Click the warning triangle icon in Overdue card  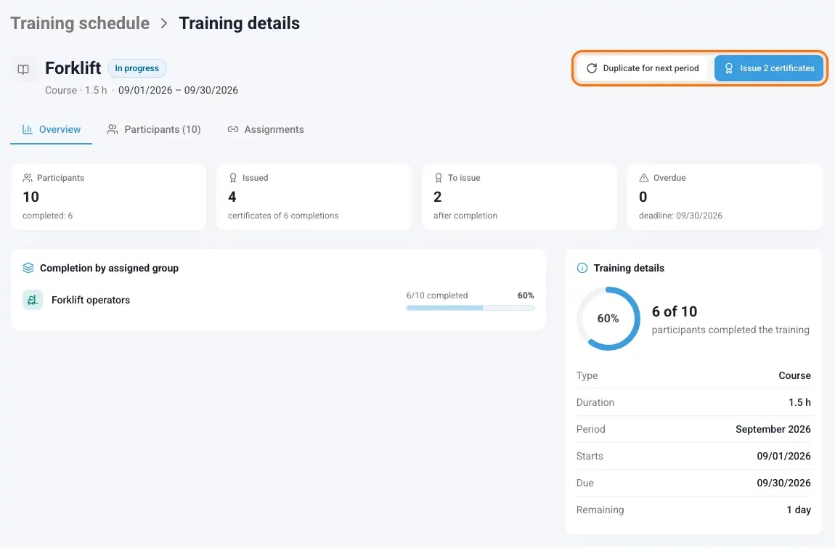pyautogui.click(x=644, y=178)
